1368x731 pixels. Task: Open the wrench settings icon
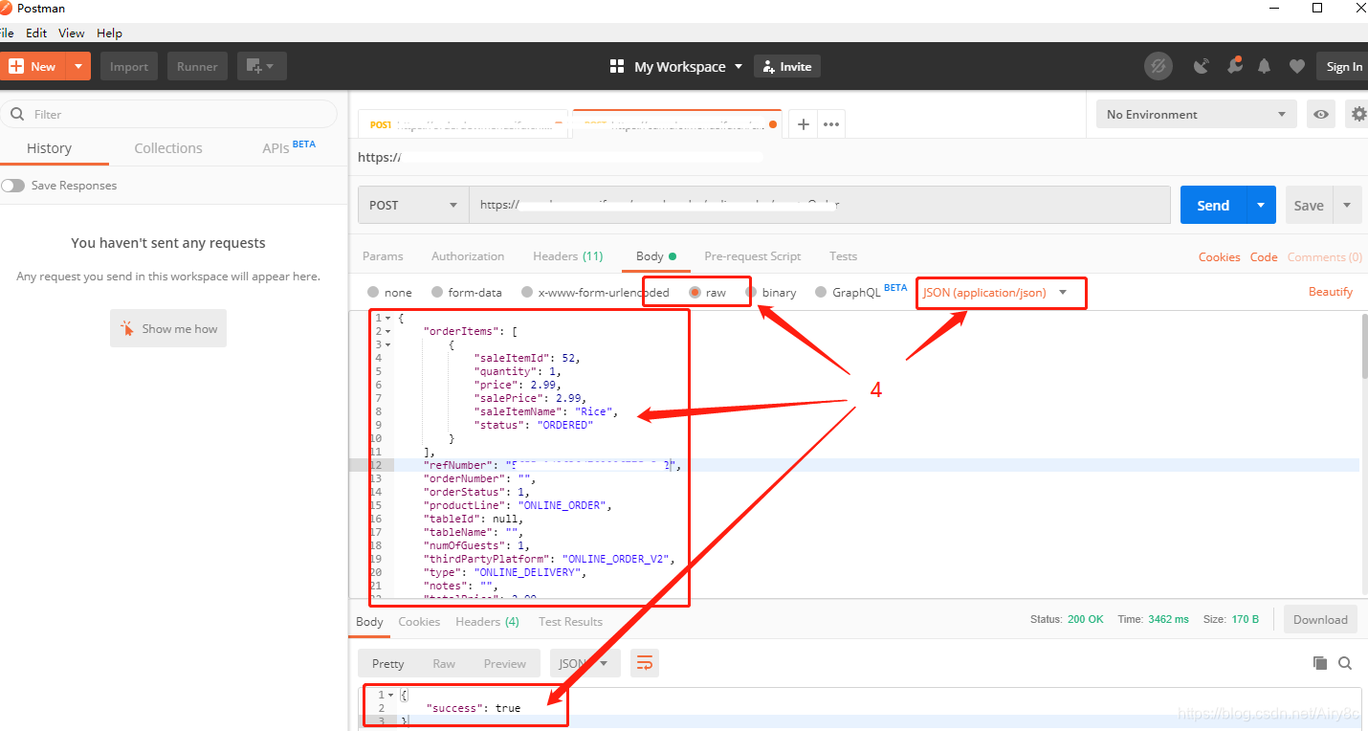tap(1234, 66)
